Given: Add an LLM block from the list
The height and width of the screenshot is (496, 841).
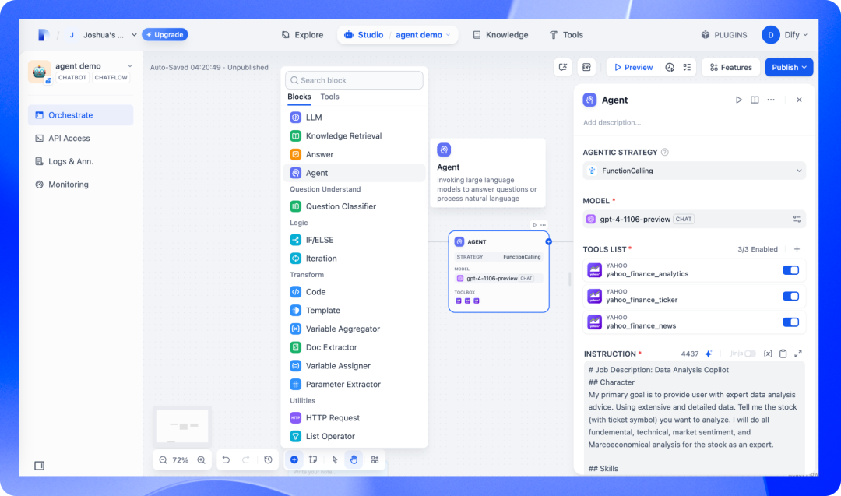Looking at the screenshot, I should (x=354, y=118).
